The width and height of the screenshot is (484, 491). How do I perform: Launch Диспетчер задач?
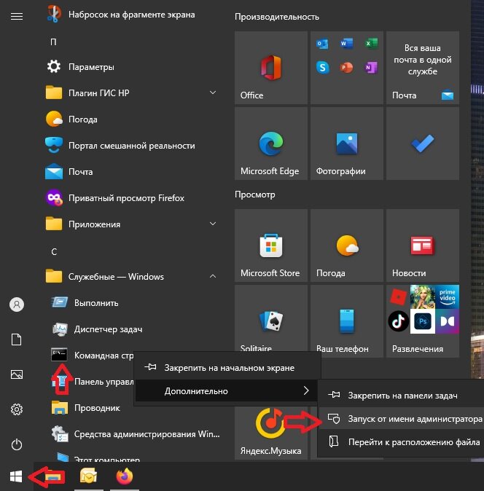[97, 329]
